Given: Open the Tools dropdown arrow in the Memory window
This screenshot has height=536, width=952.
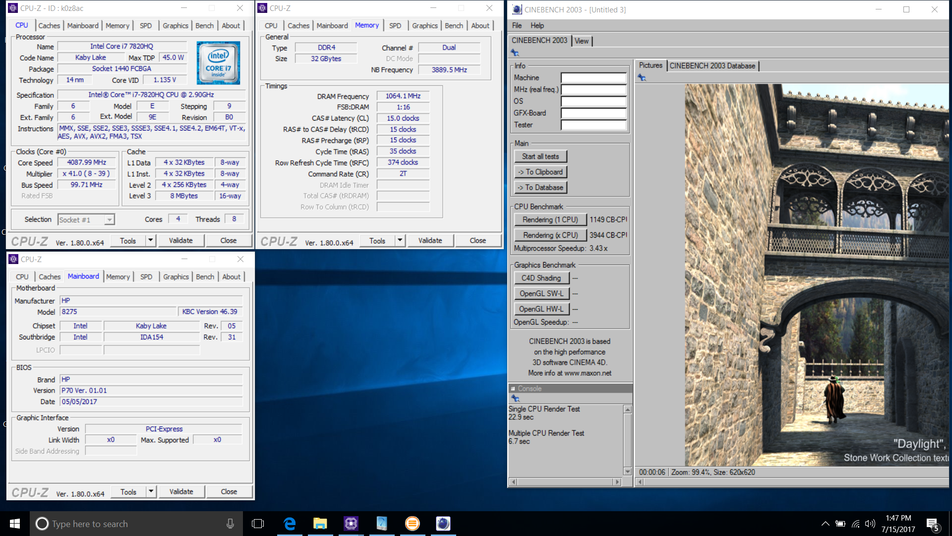Looking at the screenshot, I should pyautogui.click(x=400, y=241).
